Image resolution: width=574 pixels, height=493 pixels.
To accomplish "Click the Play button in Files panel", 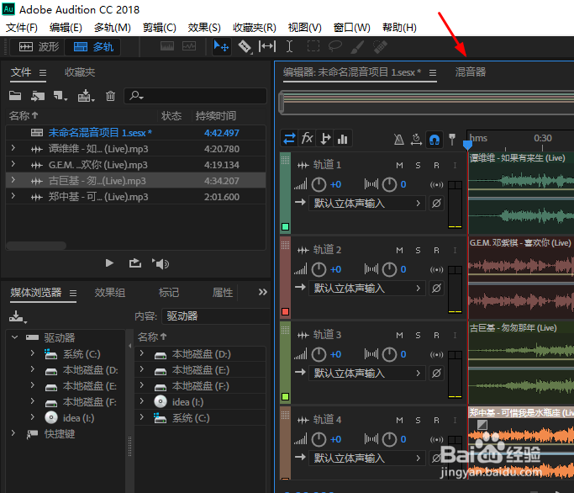I will [109, 263].
